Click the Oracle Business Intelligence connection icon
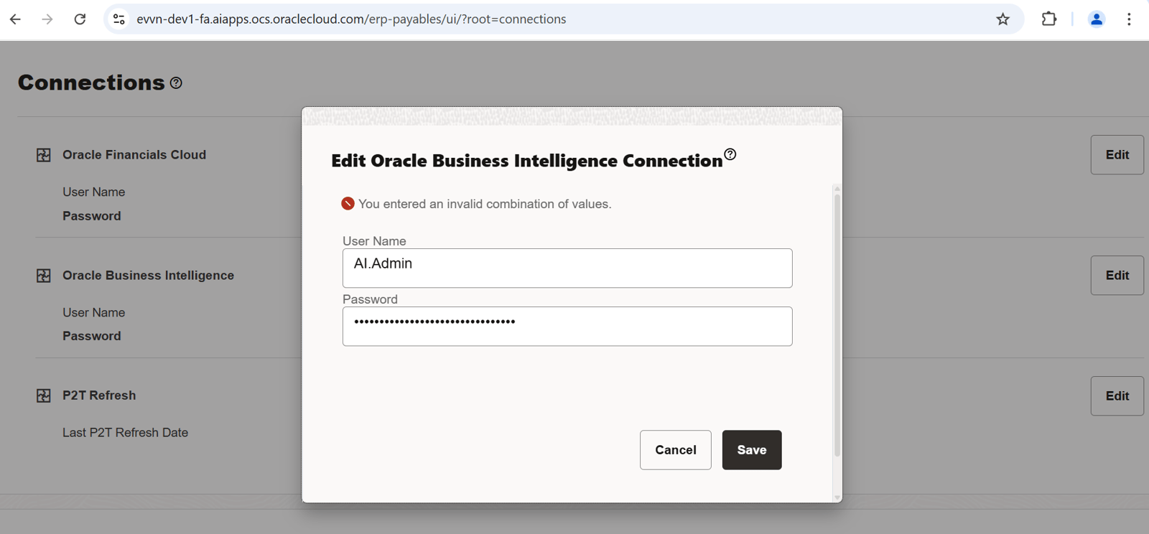 [44, 276]
